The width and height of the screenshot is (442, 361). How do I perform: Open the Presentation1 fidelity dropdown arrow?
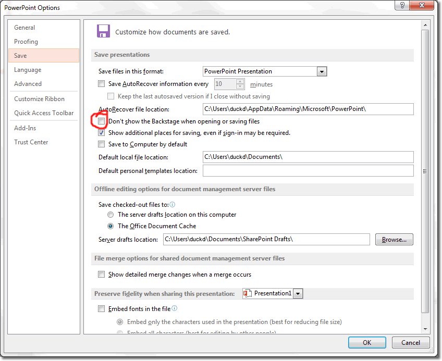[298, 294]
